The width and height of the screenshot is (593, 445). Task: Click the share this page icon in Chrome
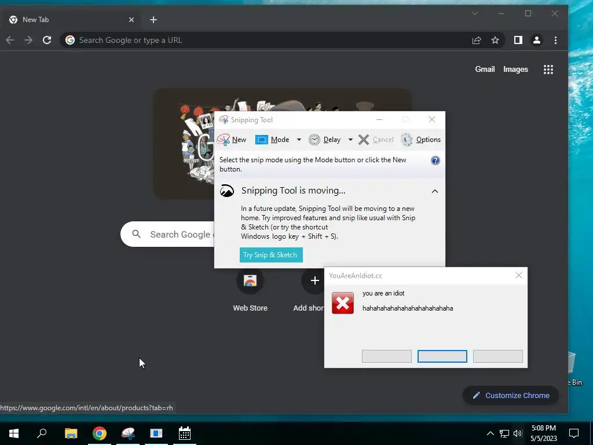click(477, 40)
